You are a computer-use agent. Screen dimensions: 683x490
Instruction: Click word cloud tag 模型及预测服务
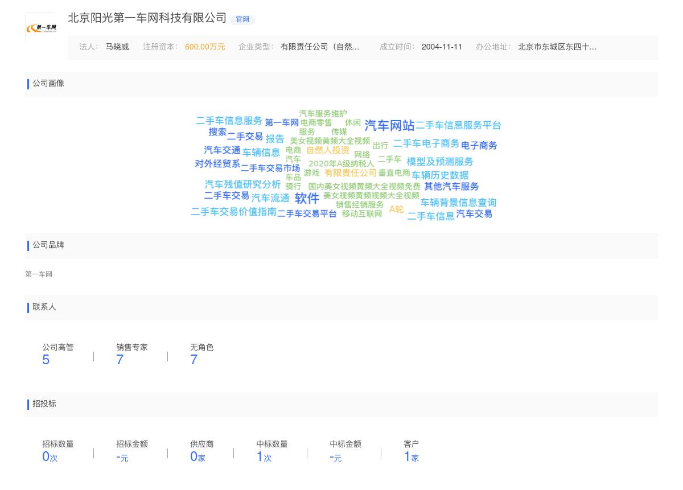click(x=440, y=162)
